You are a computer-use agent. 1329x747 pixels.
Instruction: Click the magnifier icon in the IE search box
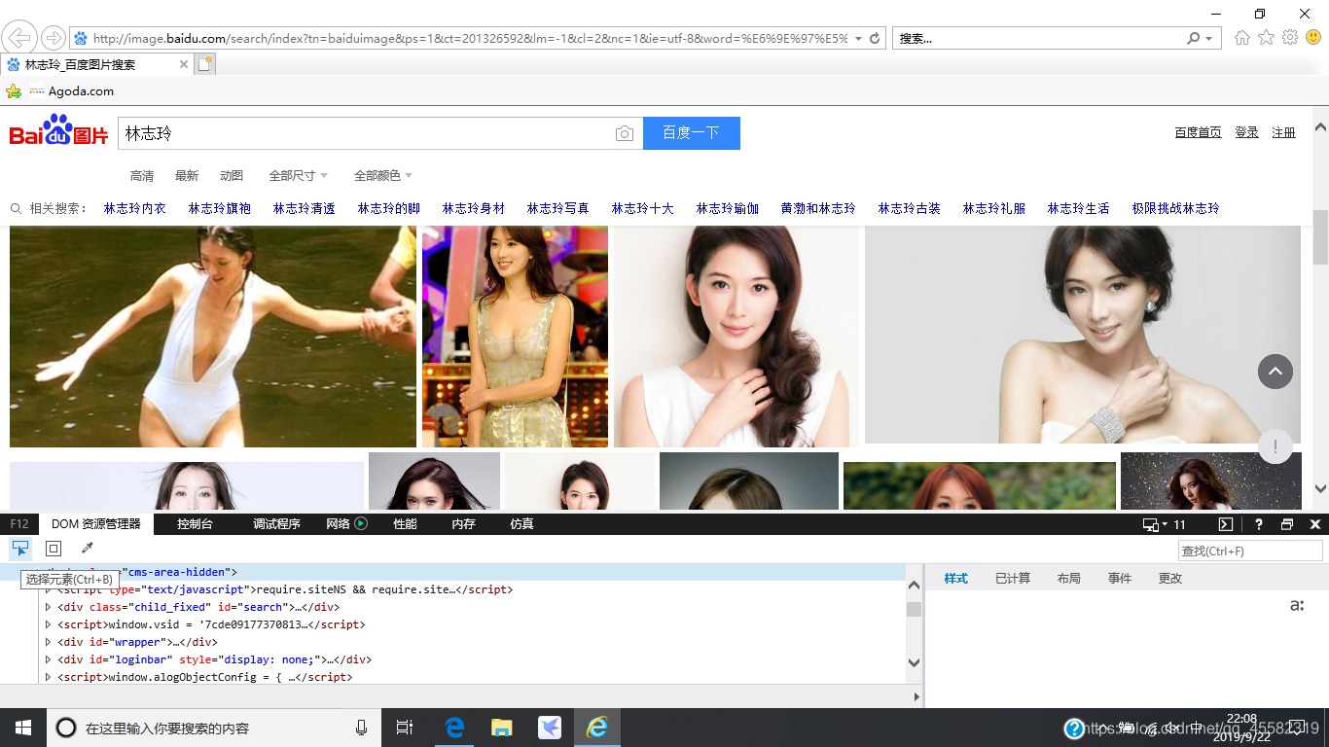[1194, 39]
